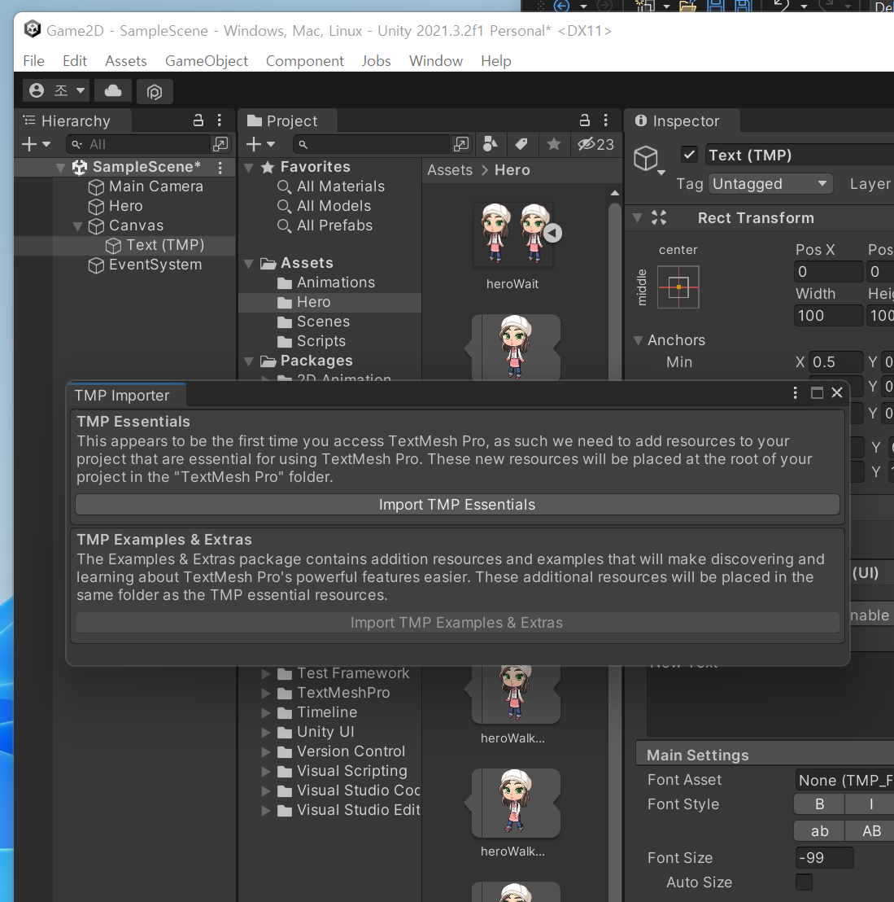Viewport: 894px width, 902px height.
Task: Expand the Timeline package folder
Action: point(266,713)
